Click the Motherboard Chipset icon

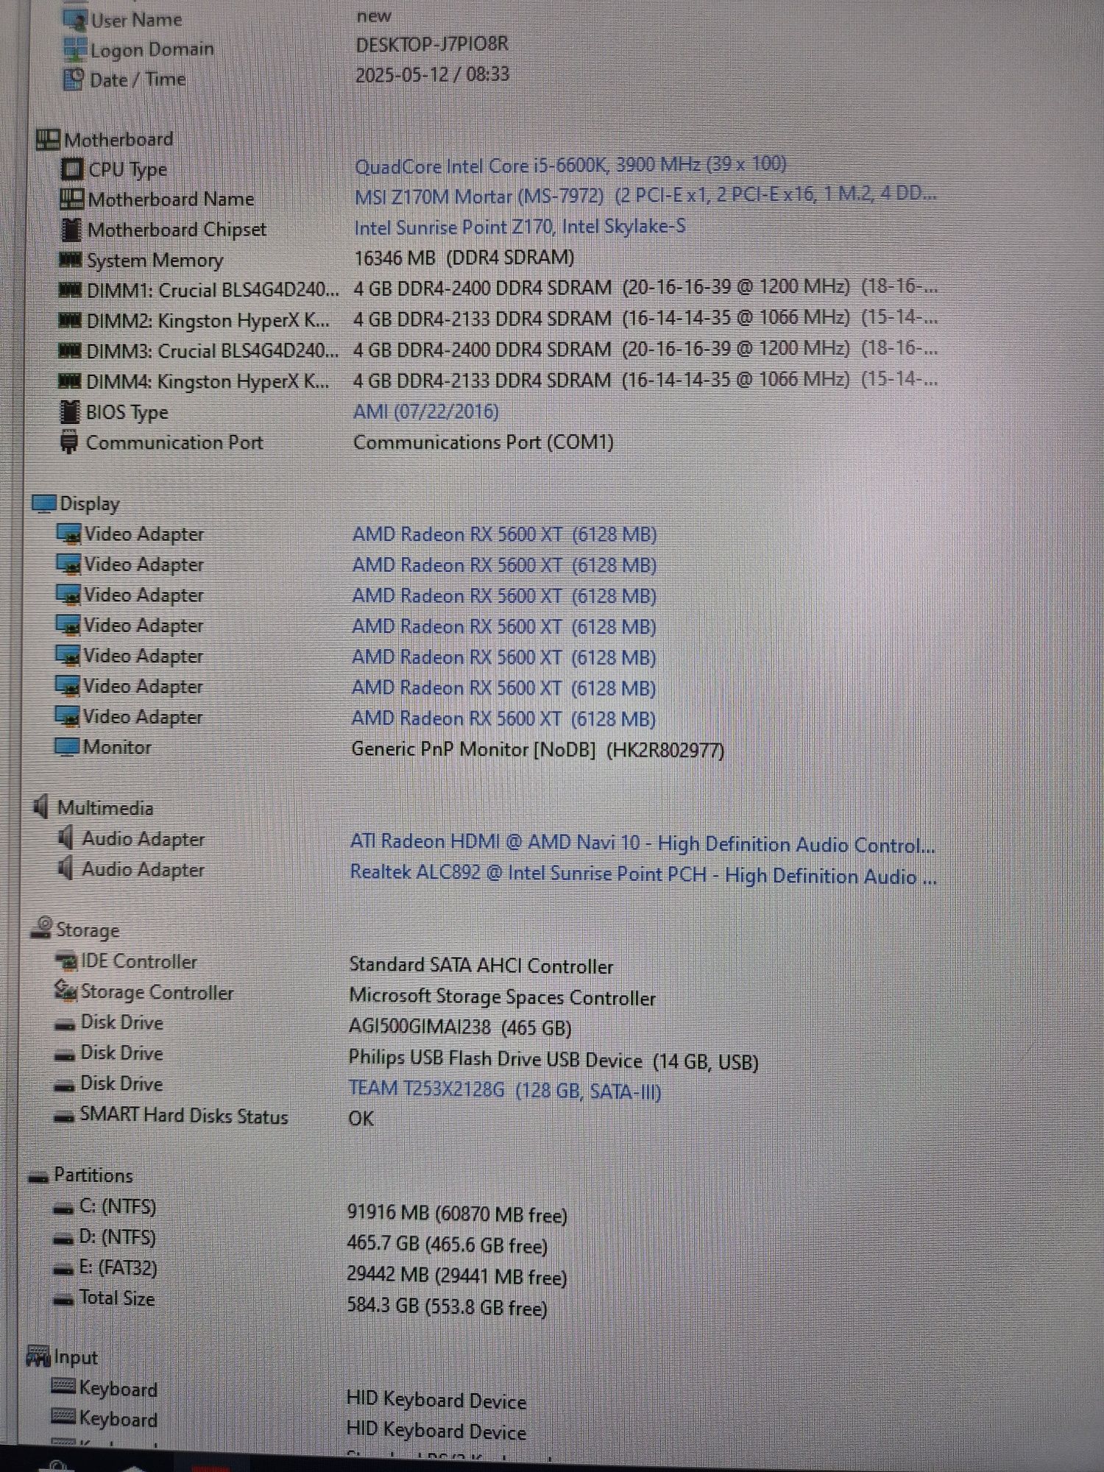tap(71, 230)
